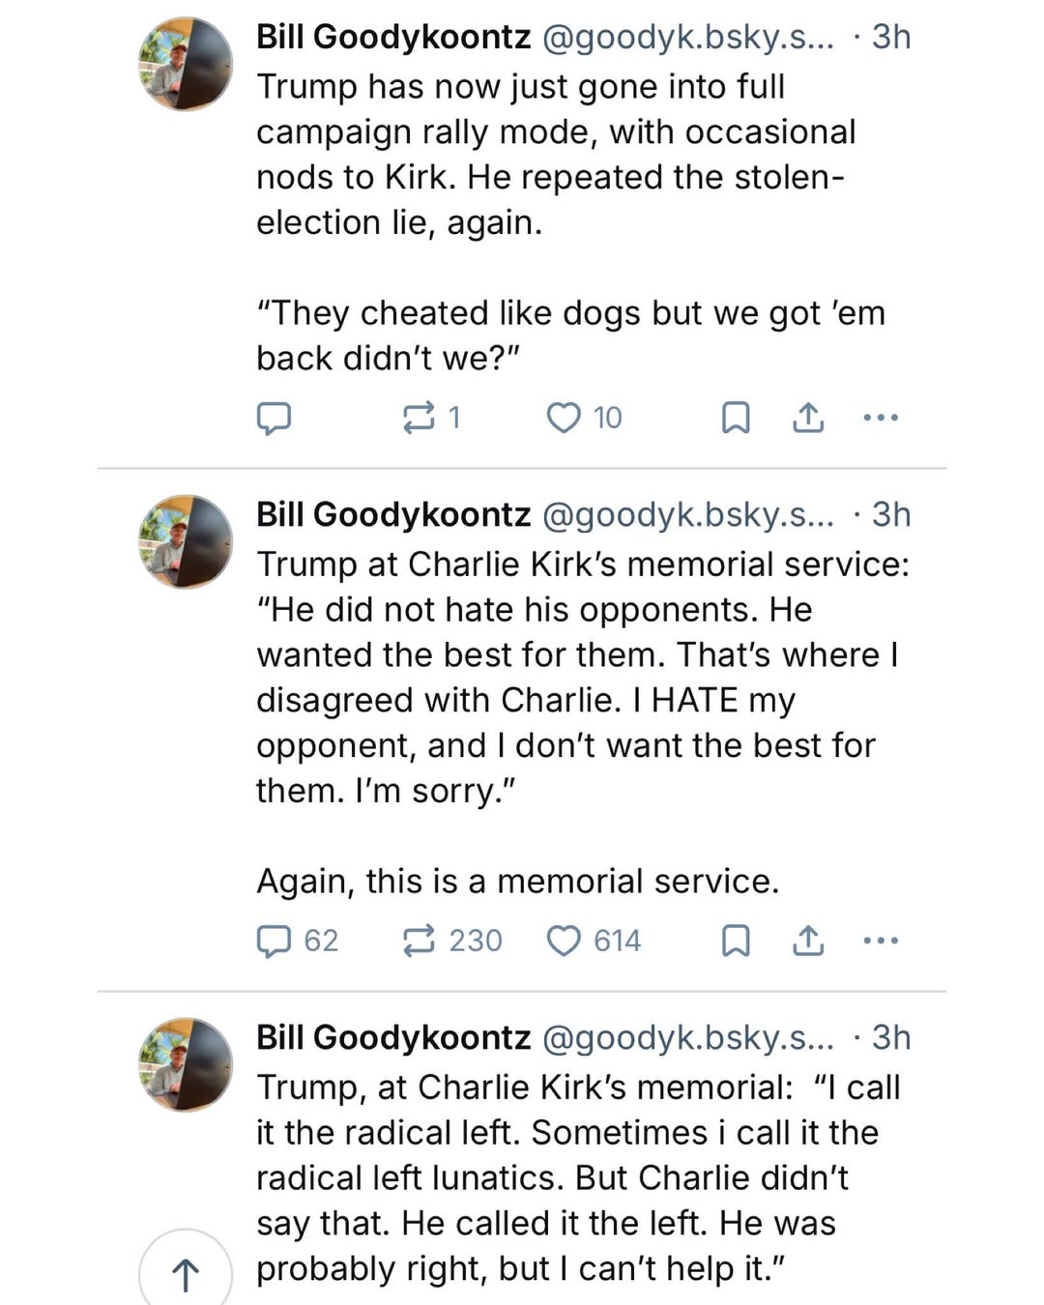Reply to the first post
This screenshot has height=1305, width=1044.
click(x=275, y=417)
